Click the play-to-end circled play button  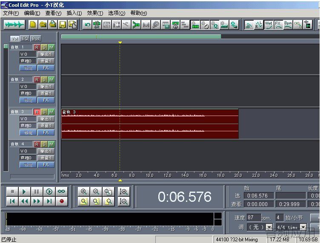(49, 192)
